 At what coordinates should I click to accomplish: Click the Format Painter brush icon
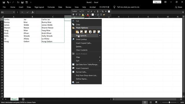(x=104, y=15)
